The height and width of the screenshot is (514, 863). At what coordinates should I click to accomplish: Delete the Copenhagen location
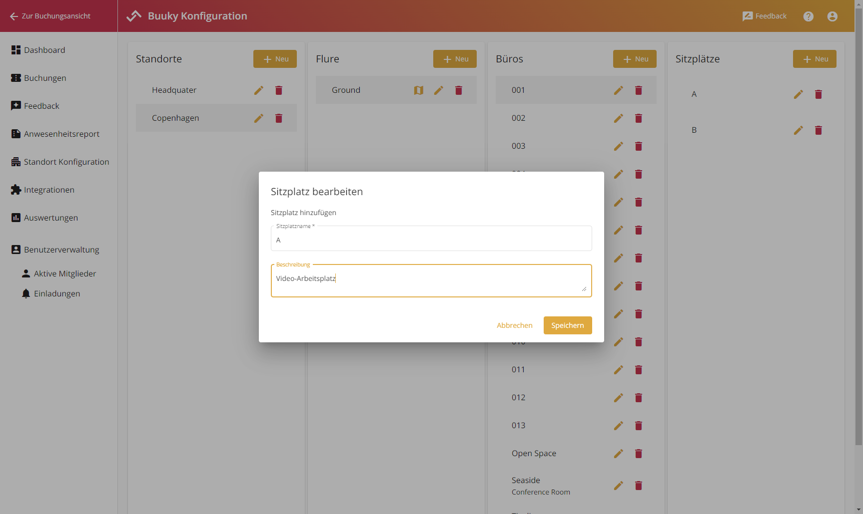click(x=279, y=118)
